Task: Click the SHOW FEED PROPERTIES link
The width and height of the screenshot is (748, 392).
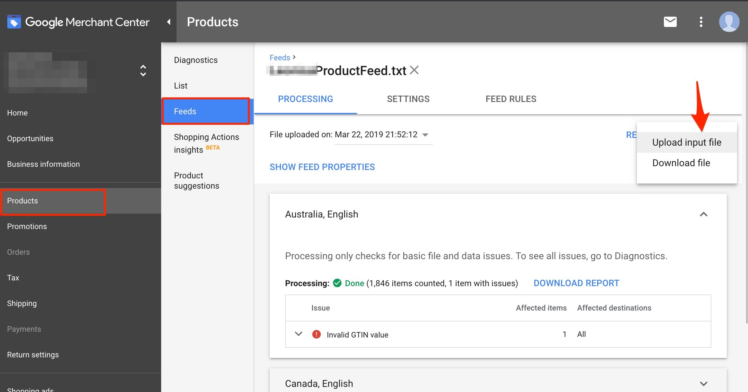Action: point(322,167)
